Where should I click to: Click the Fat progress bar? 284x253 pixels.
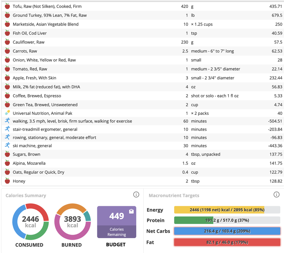tap(227, 242)
